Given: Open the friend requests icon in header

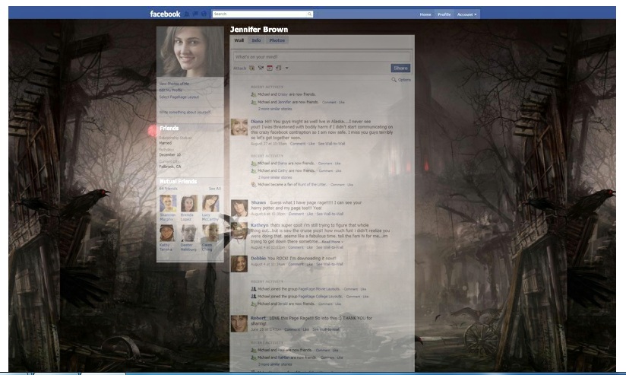Looking at the screenshot, I should [187, 14].
